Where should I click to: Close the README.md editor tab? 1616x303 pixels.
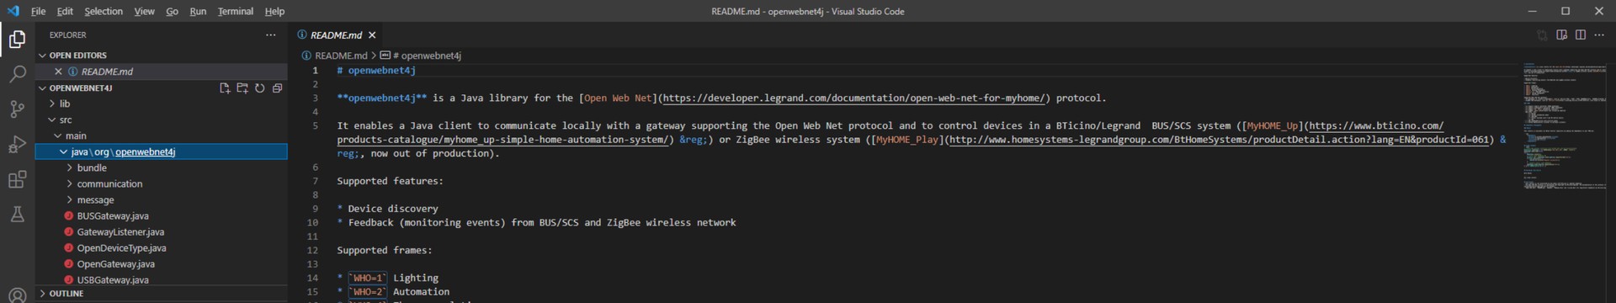click(x=372, y=35)
